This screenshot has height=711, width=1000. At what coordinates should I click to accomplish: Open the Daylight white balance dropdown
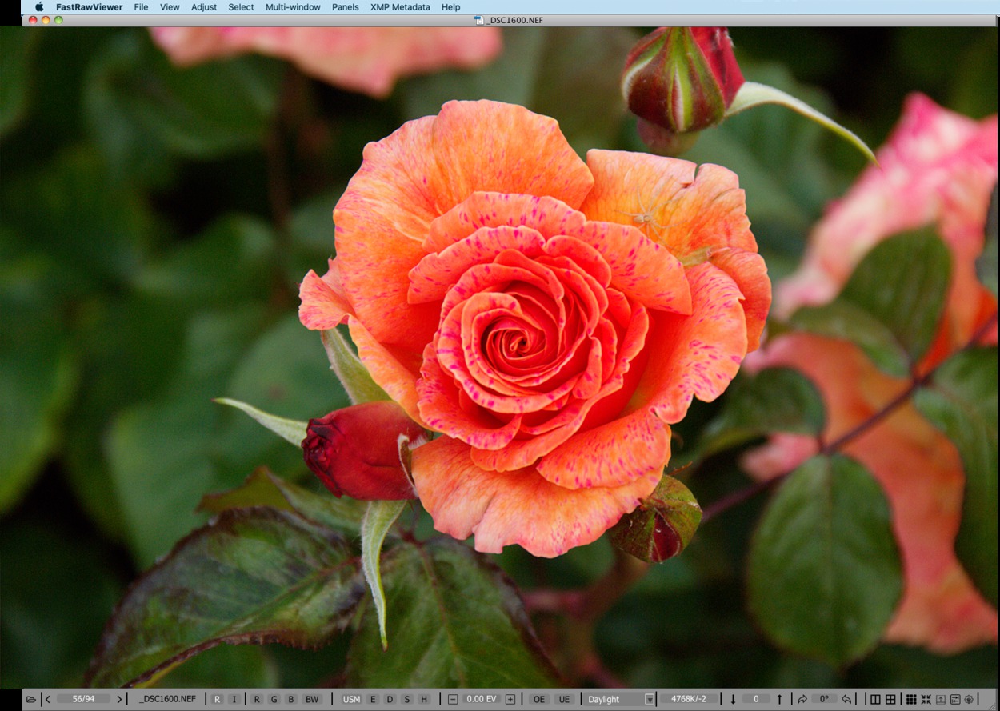621,699
